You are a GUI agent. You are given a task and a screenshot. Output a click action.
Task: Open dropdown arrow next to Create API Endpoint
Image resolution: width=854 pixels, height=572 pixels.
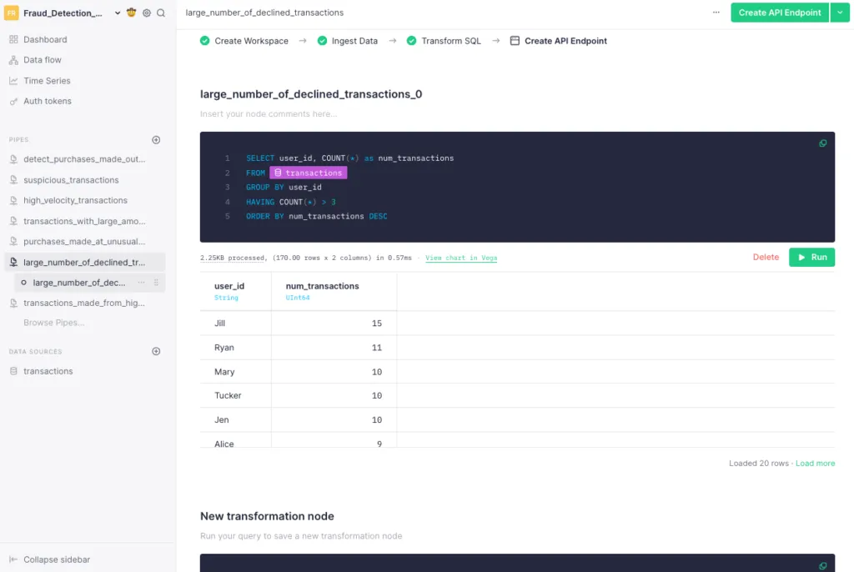[x=840, y=13]
